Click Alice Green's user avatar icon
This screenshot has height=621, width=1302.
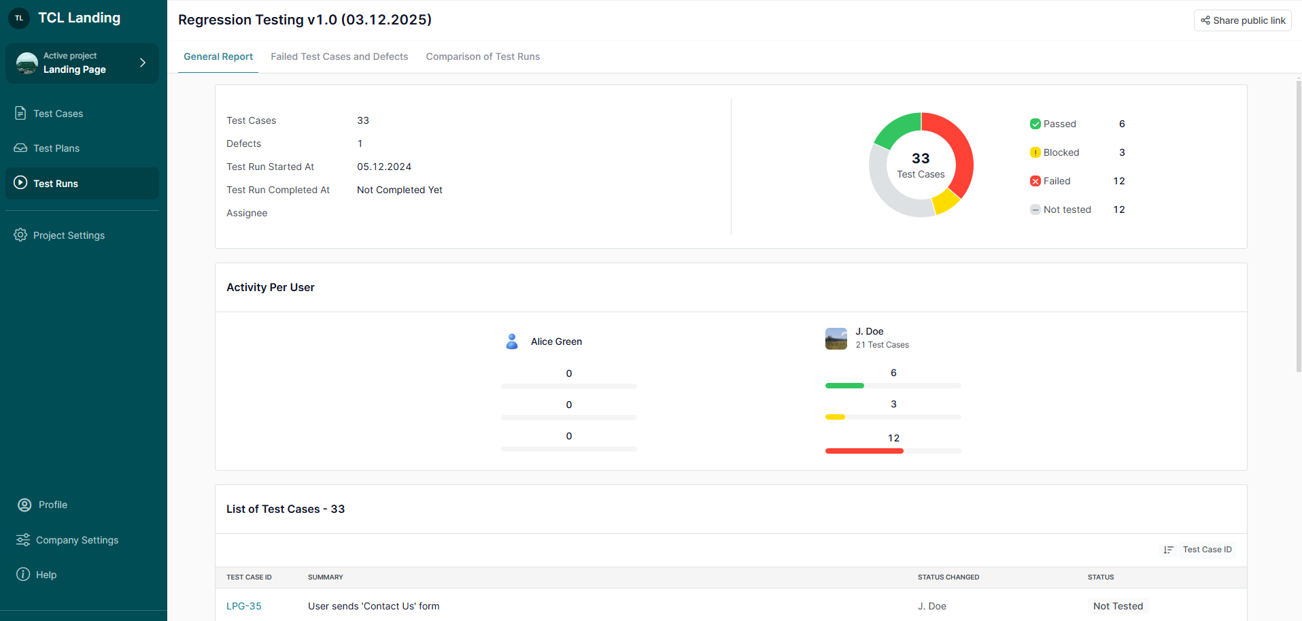[512, 341]
